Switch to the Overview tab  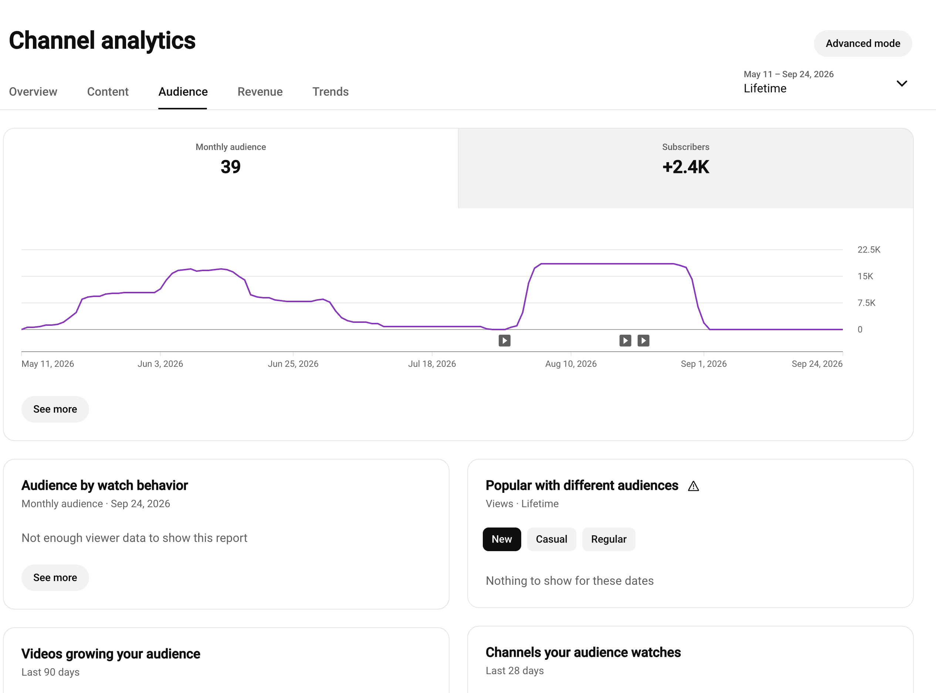[x=33, y=92]
